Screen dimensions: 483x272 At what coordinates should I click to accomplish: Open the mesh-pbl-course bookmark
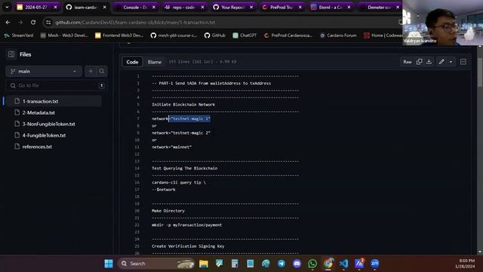tap(174, 36)
